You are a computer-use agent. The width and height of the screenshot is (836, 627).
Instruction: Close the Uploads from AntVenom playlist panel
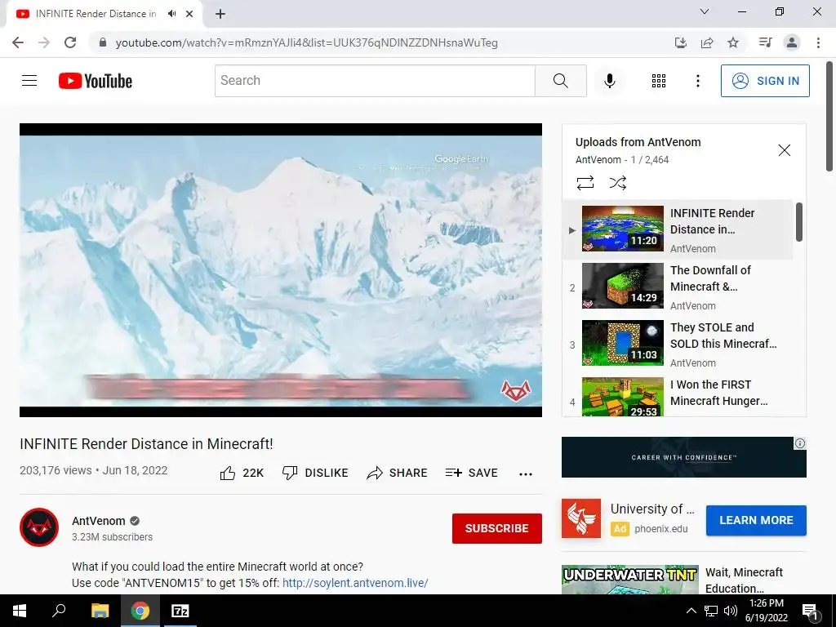click(x=784, y=150)
